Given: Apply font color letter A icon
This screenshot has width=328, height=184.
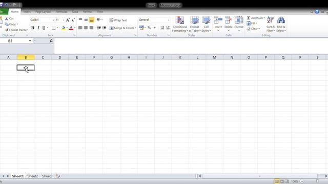Looking at the screenshot, I should (71, 28).
